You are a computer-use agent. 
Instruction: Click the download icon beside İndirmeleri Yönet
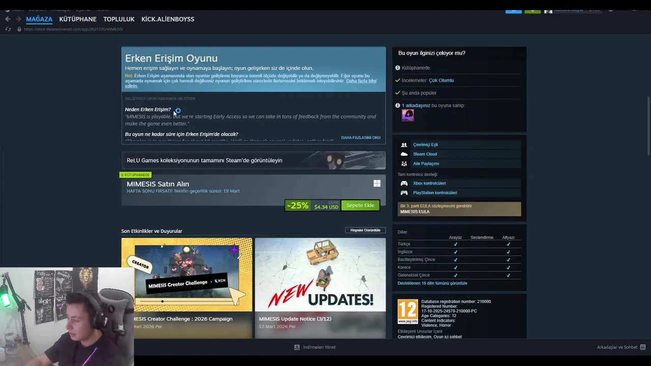tap(297, 347)
